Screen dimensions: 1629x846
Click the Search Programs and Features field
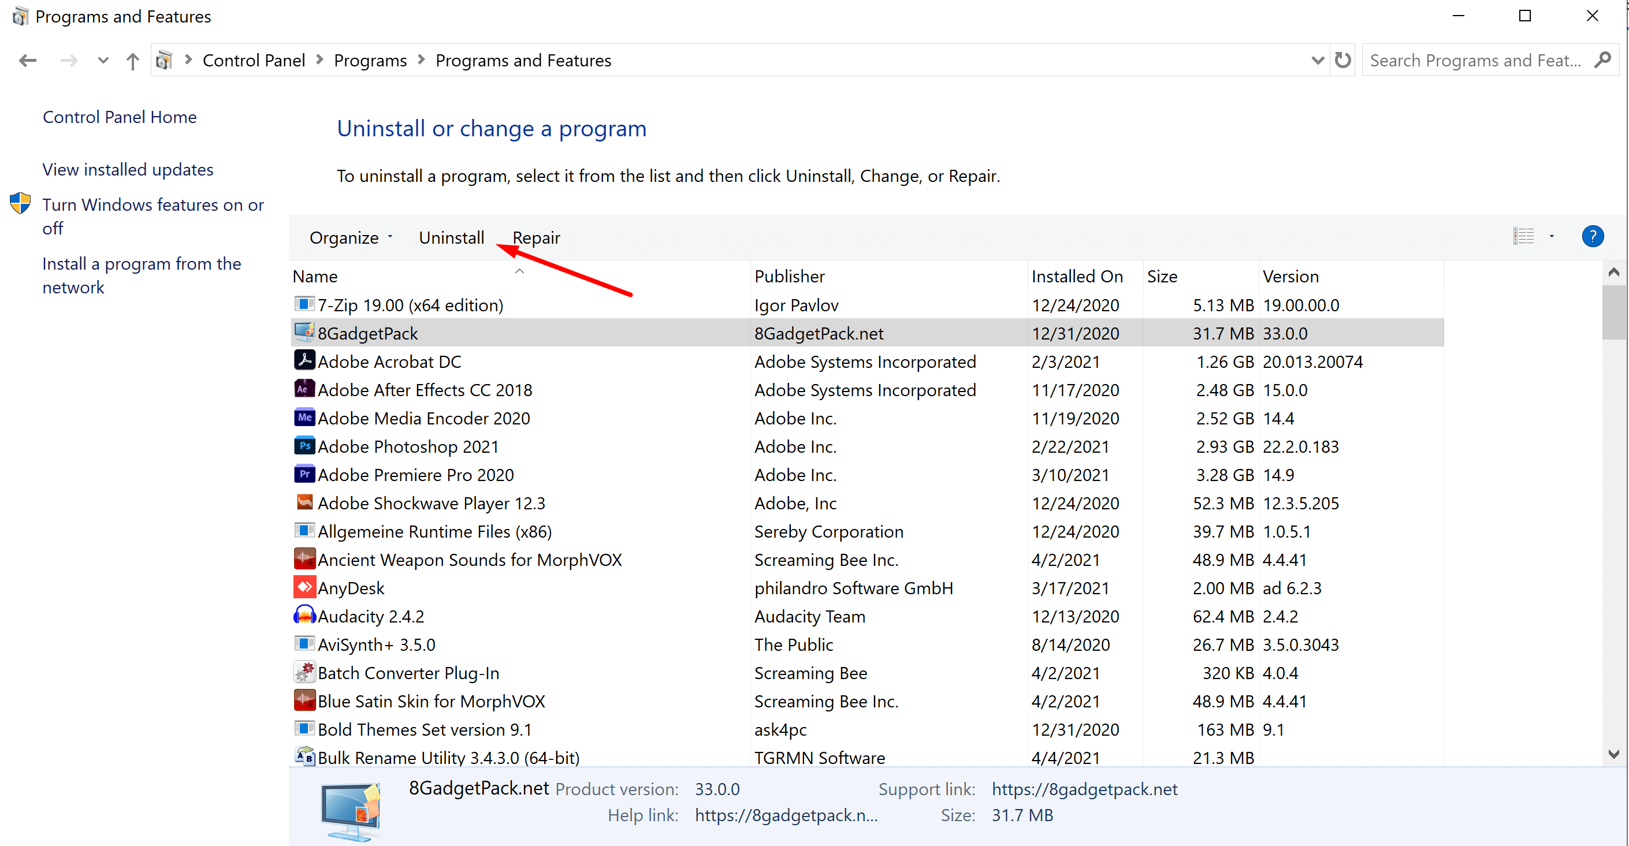click(1475, 61)
